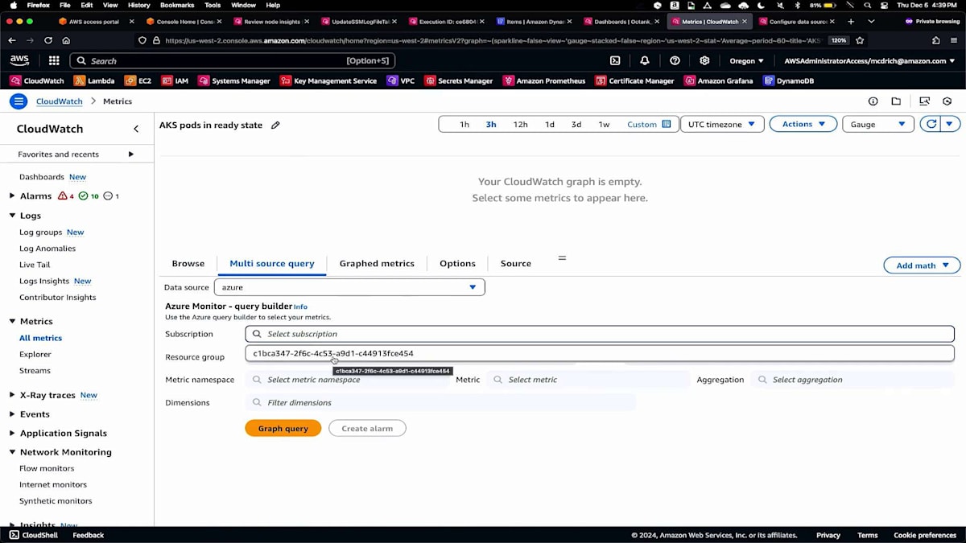
Task: Open the CloudWatch hamburger navigation menu
Action: pyautogui.click(x=18, y=101)
